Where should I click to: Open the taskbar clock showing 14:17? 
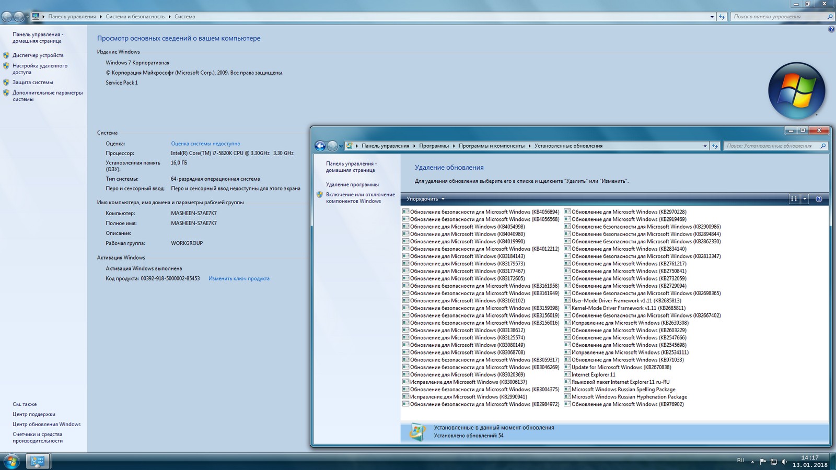810,461
